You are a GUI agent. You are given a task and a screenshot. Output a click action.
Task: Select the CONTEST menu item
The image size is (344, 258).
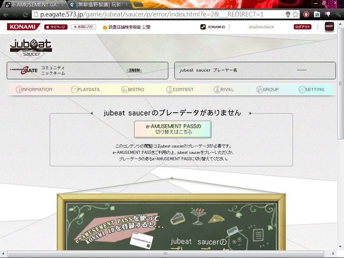(x=180, y=90)
